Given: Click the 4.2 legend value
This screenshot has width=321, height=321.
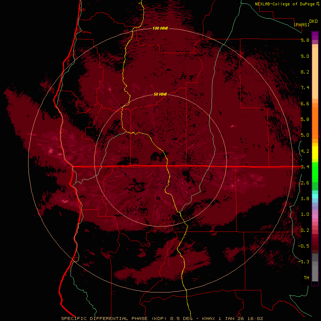Looking at the screenshot, I should tap(305, 151).
